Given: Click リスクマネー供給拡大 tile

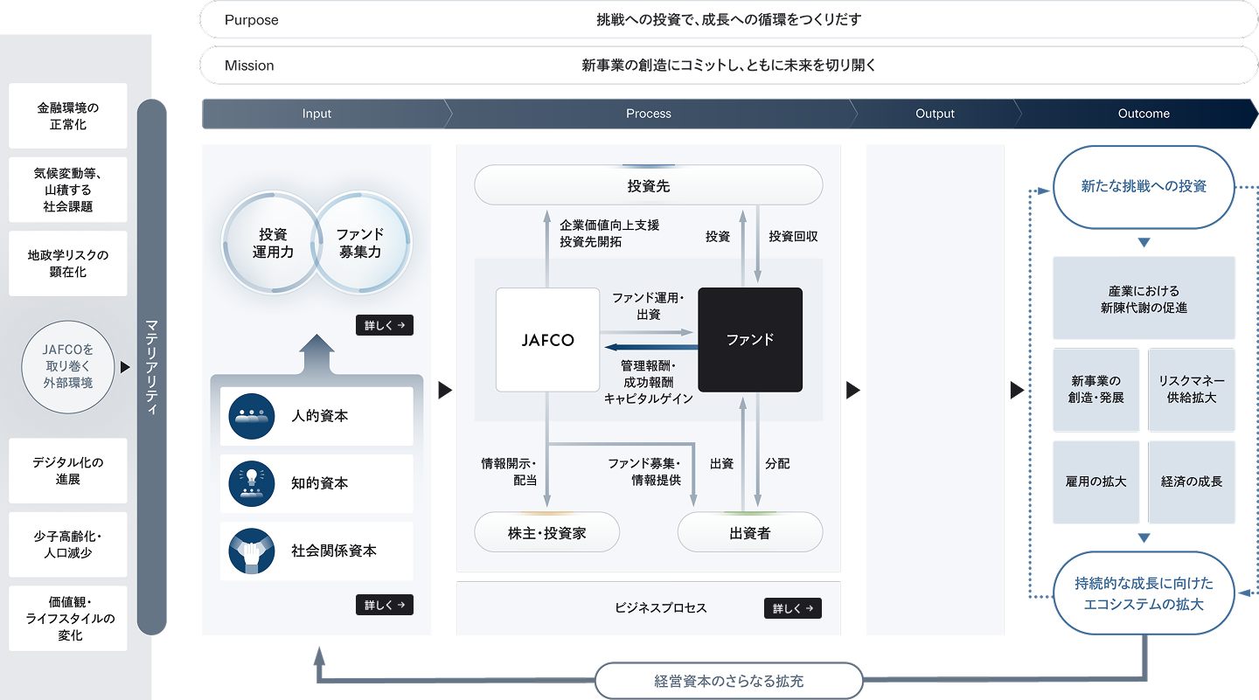Looking at the screenshot, I should pos(1192,390).
